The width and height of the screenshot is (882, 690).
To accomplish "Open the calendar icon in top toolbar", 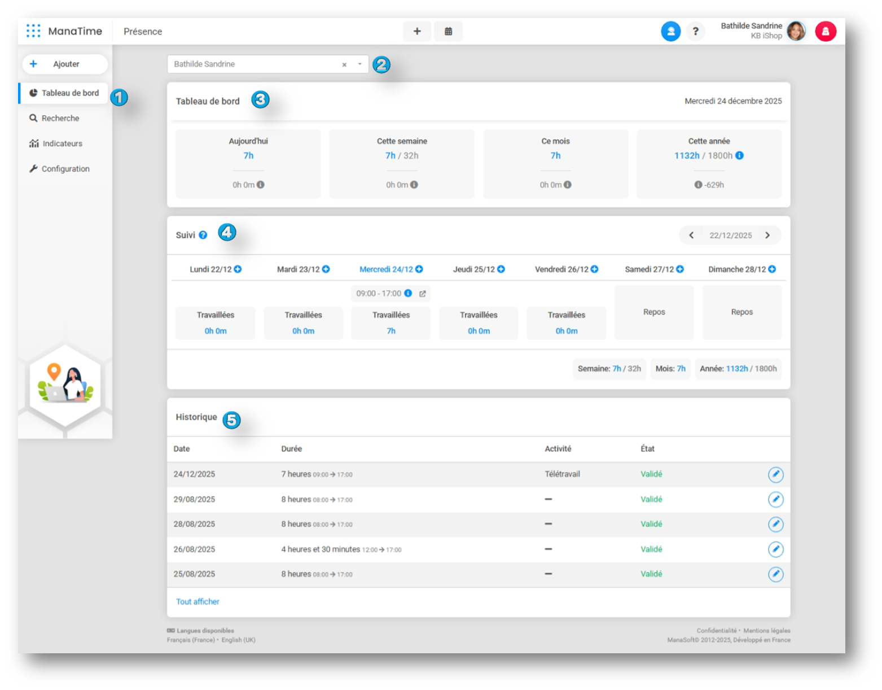I will click(448, 32).
